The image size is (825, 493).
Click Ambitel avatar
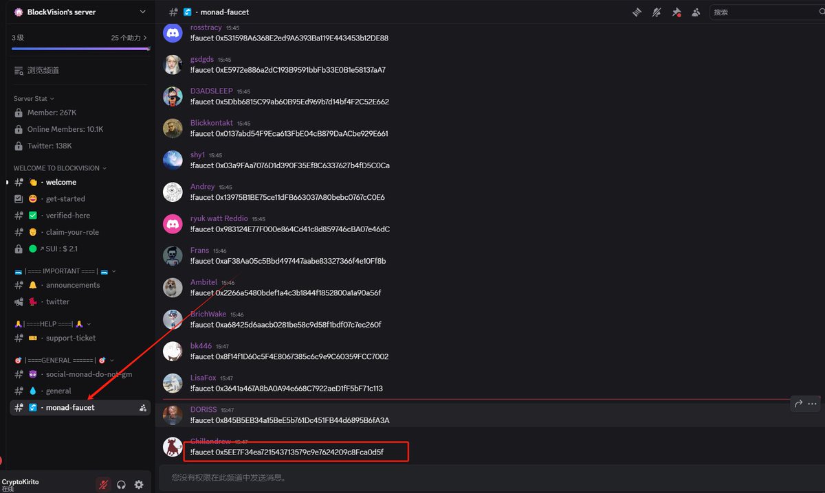(173, 288)
